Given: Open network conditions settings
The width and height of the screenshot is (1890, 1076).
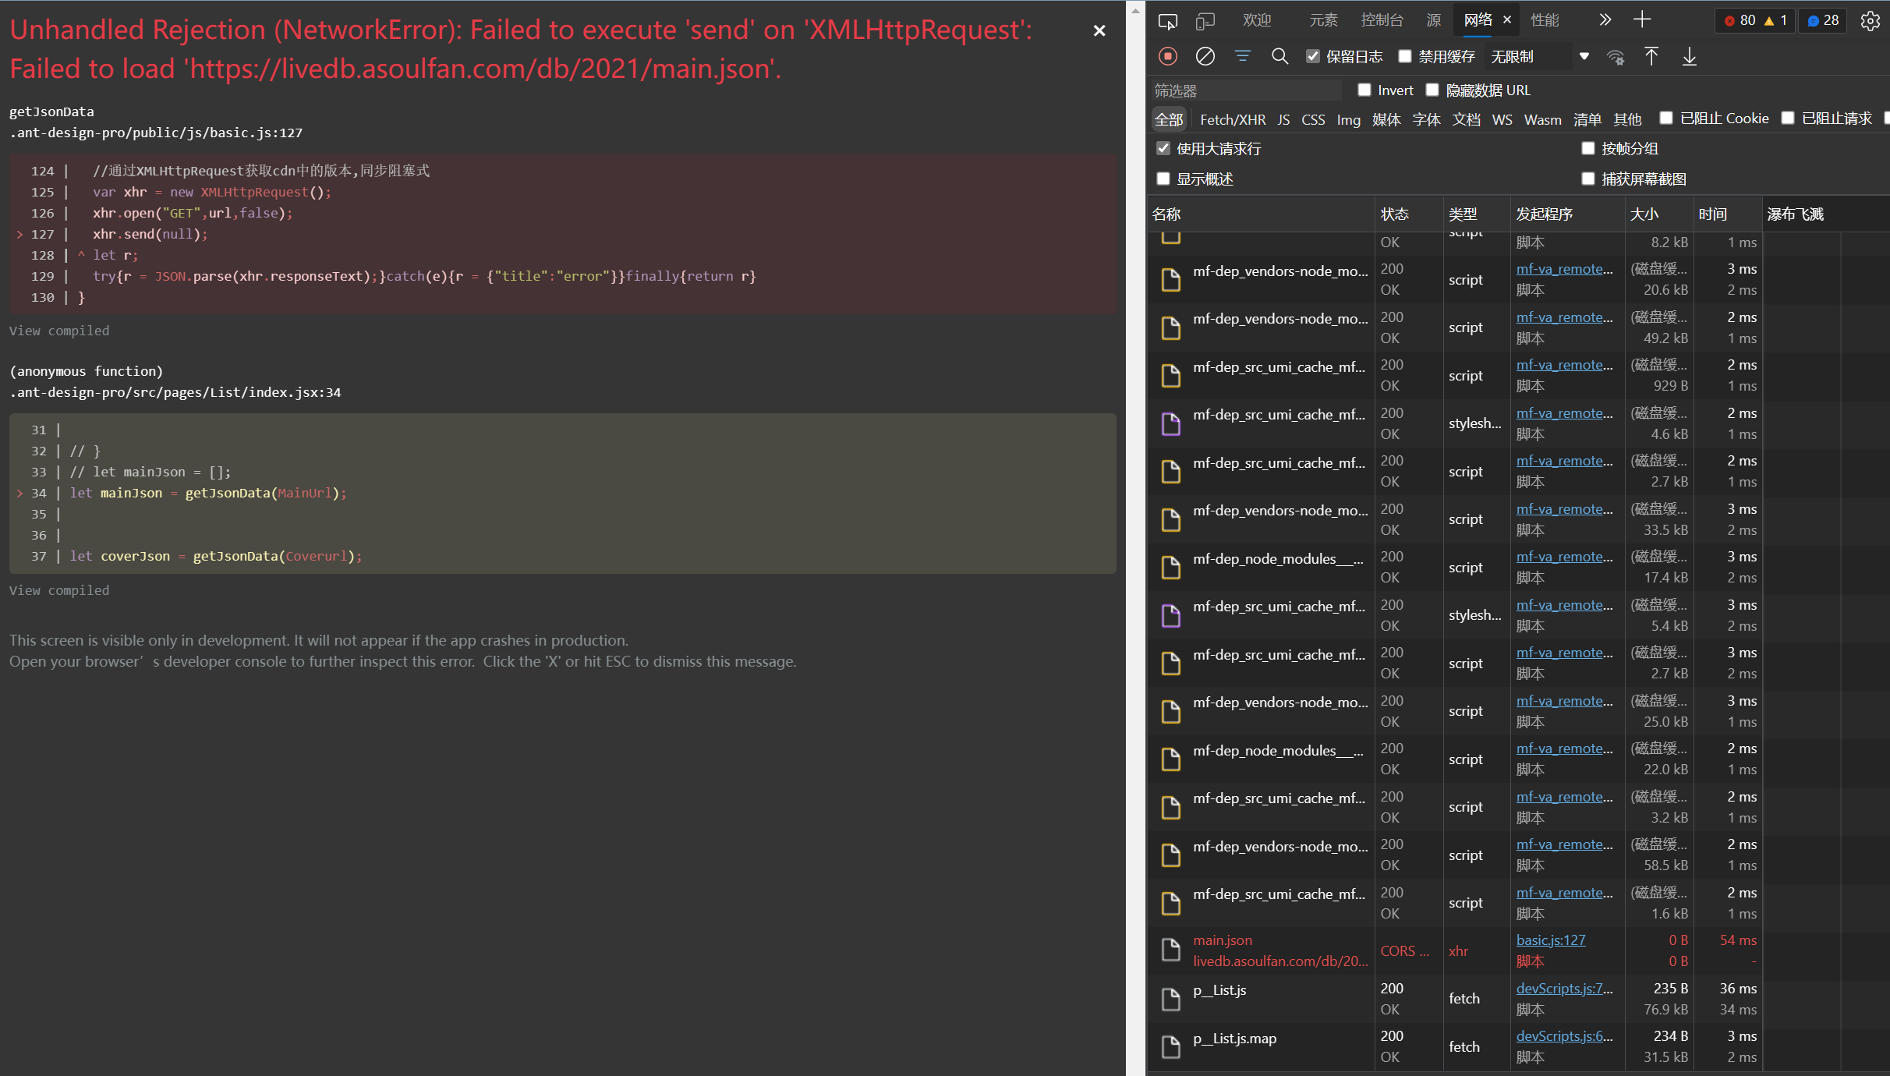Looking at the screenshot, I should (x=1616, y=57).
